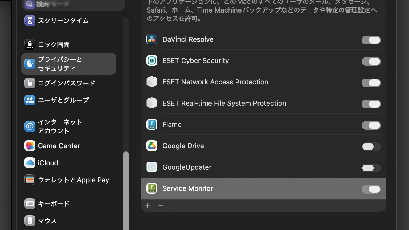Screen dimensions: 409x230
Task: Turn on GoogleUpdater access switch
Action: 371,168
